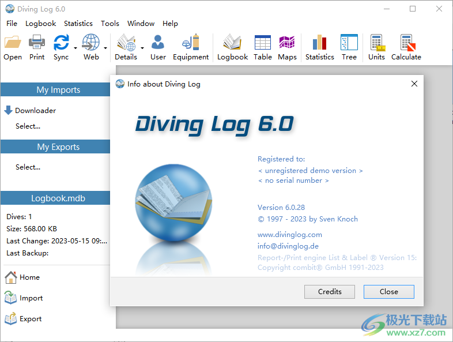Click the 'no serial number' text
The width and height of the screenshot is (453, 342).
click(x=293, y=181)
